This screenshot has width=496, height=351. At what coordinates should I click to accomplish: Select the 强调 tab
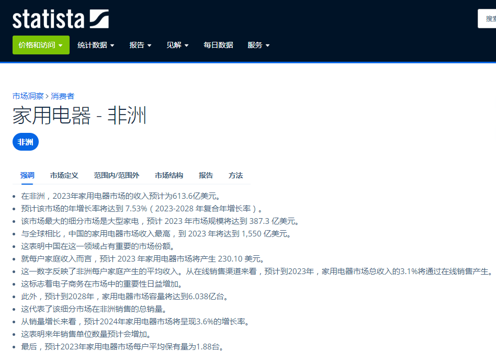27,176
